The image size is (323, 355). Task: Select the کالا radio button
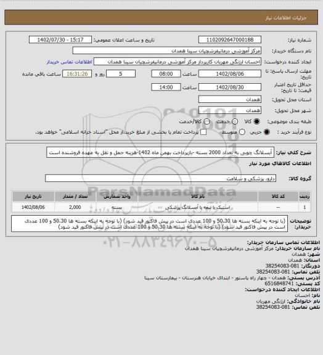(256, 121)
